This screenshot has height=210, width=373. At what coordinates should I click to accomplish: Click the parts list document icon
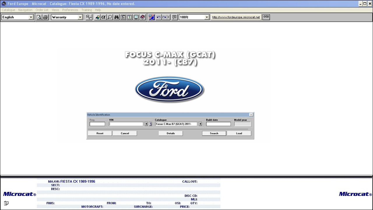(x=123, y=17)
